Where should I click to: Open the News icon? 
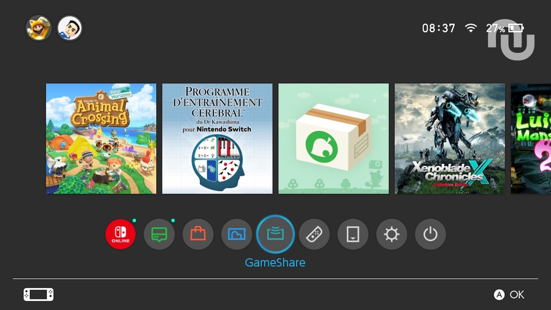159,234
